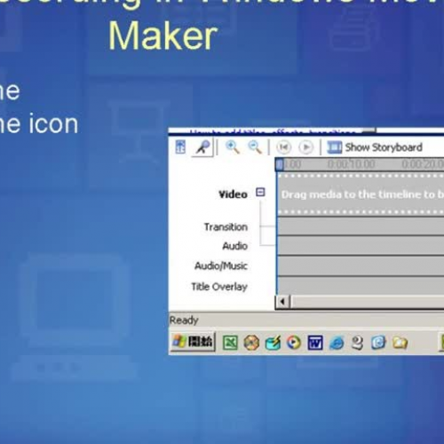Launch Windows Media Player from quick launch
444x444 pixels.
(x=294, y=343)
